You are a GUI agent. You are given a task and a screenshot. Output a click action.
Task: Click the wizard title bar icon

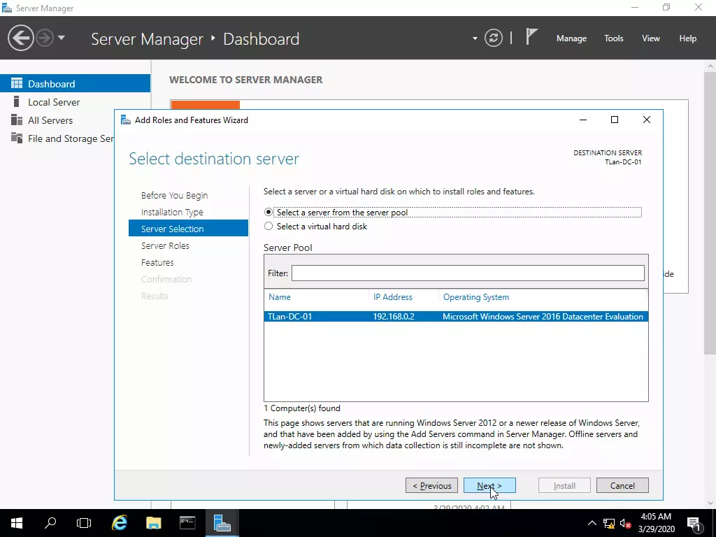click(126, 120)
